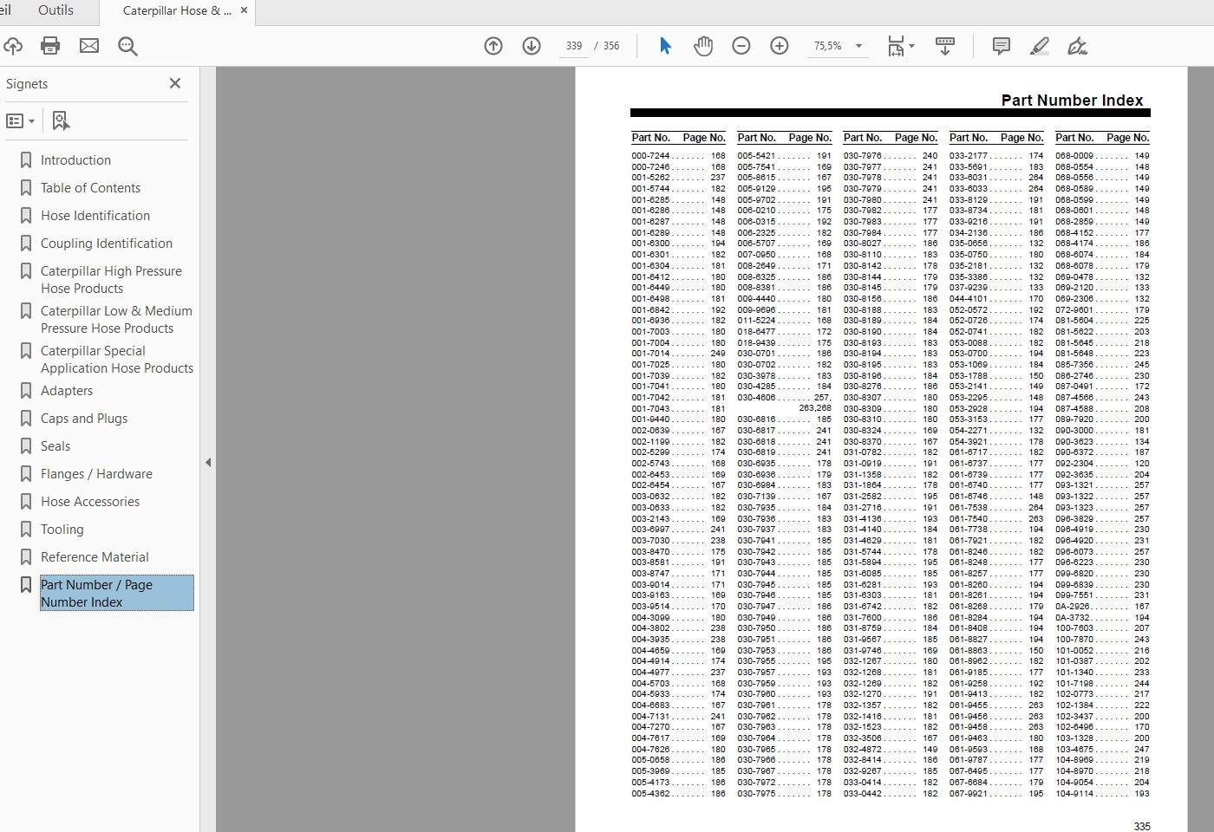Open Caterpillar High Pressure Hose Products bookmark
This screenshot has height=832, width=1214.
click(x=111, y=280)
